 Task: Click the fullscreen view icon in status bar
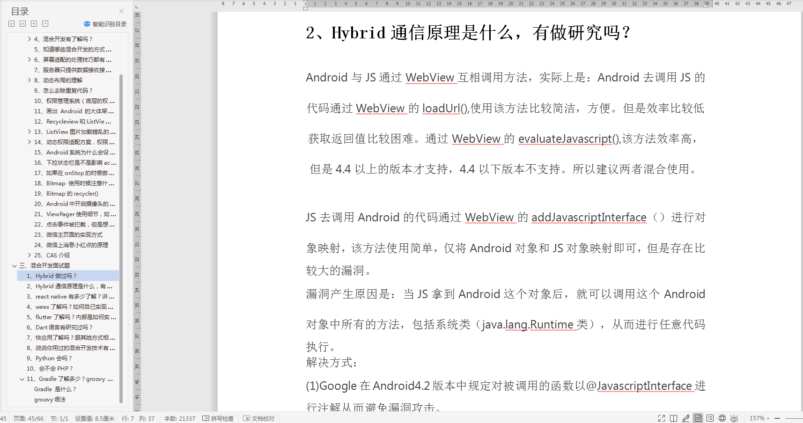(x=662, y=418)
